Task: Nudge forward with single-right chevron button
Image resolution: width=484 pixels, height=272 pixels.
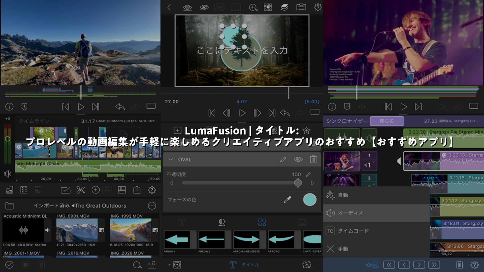Action: pyautogui.click(x=419, y=265)
